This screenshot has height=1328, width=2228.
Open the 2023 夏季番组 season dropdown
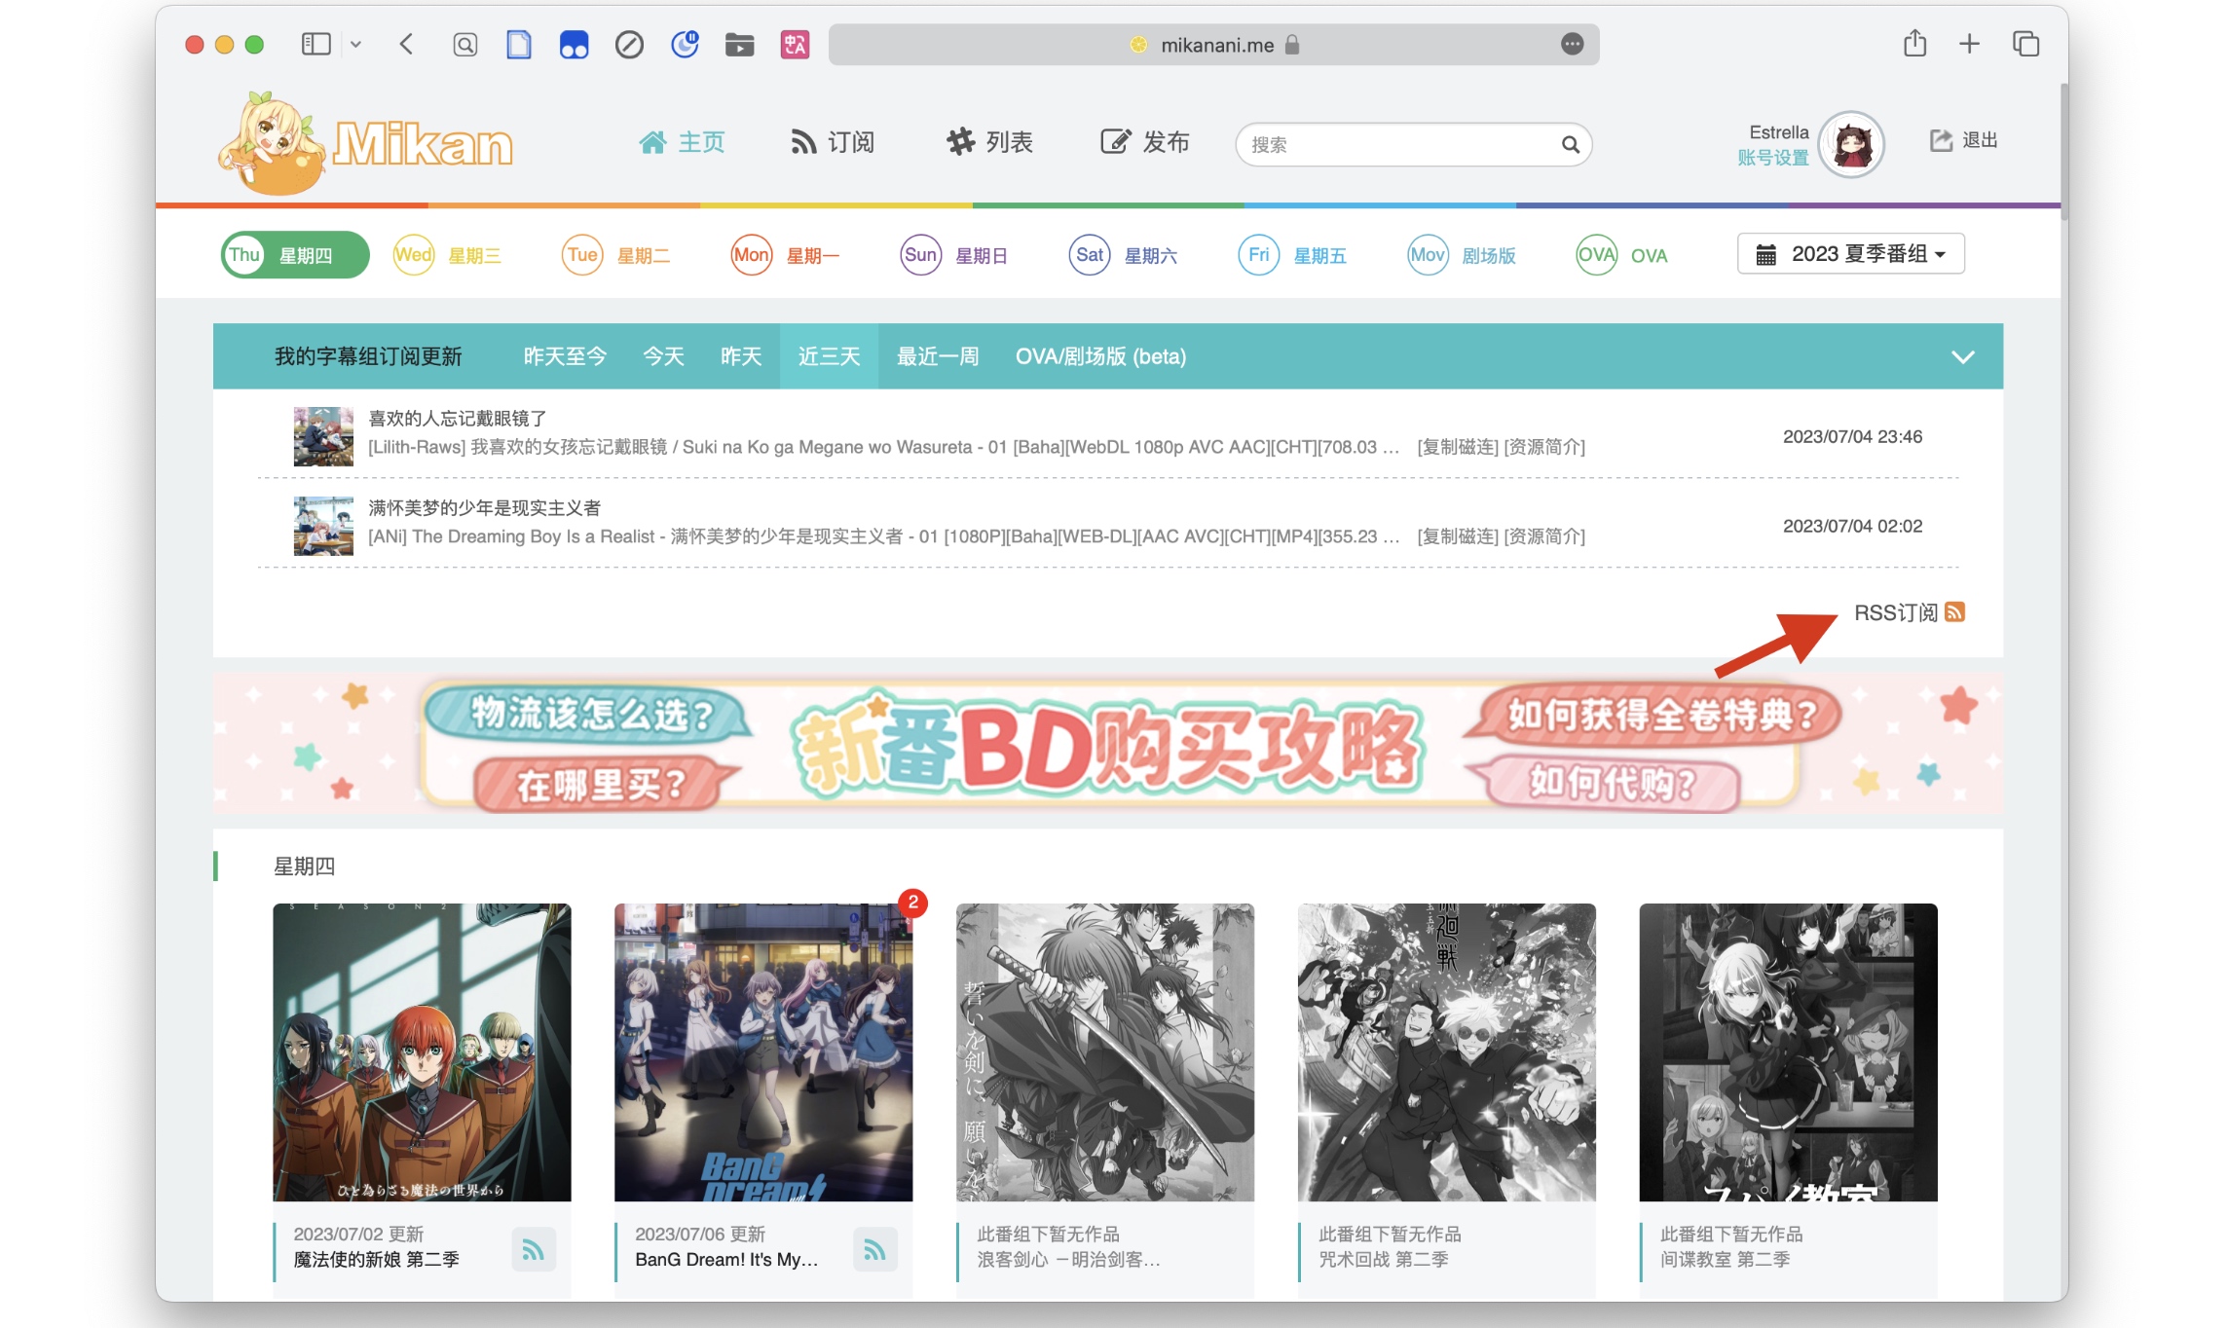[1848, 253]
